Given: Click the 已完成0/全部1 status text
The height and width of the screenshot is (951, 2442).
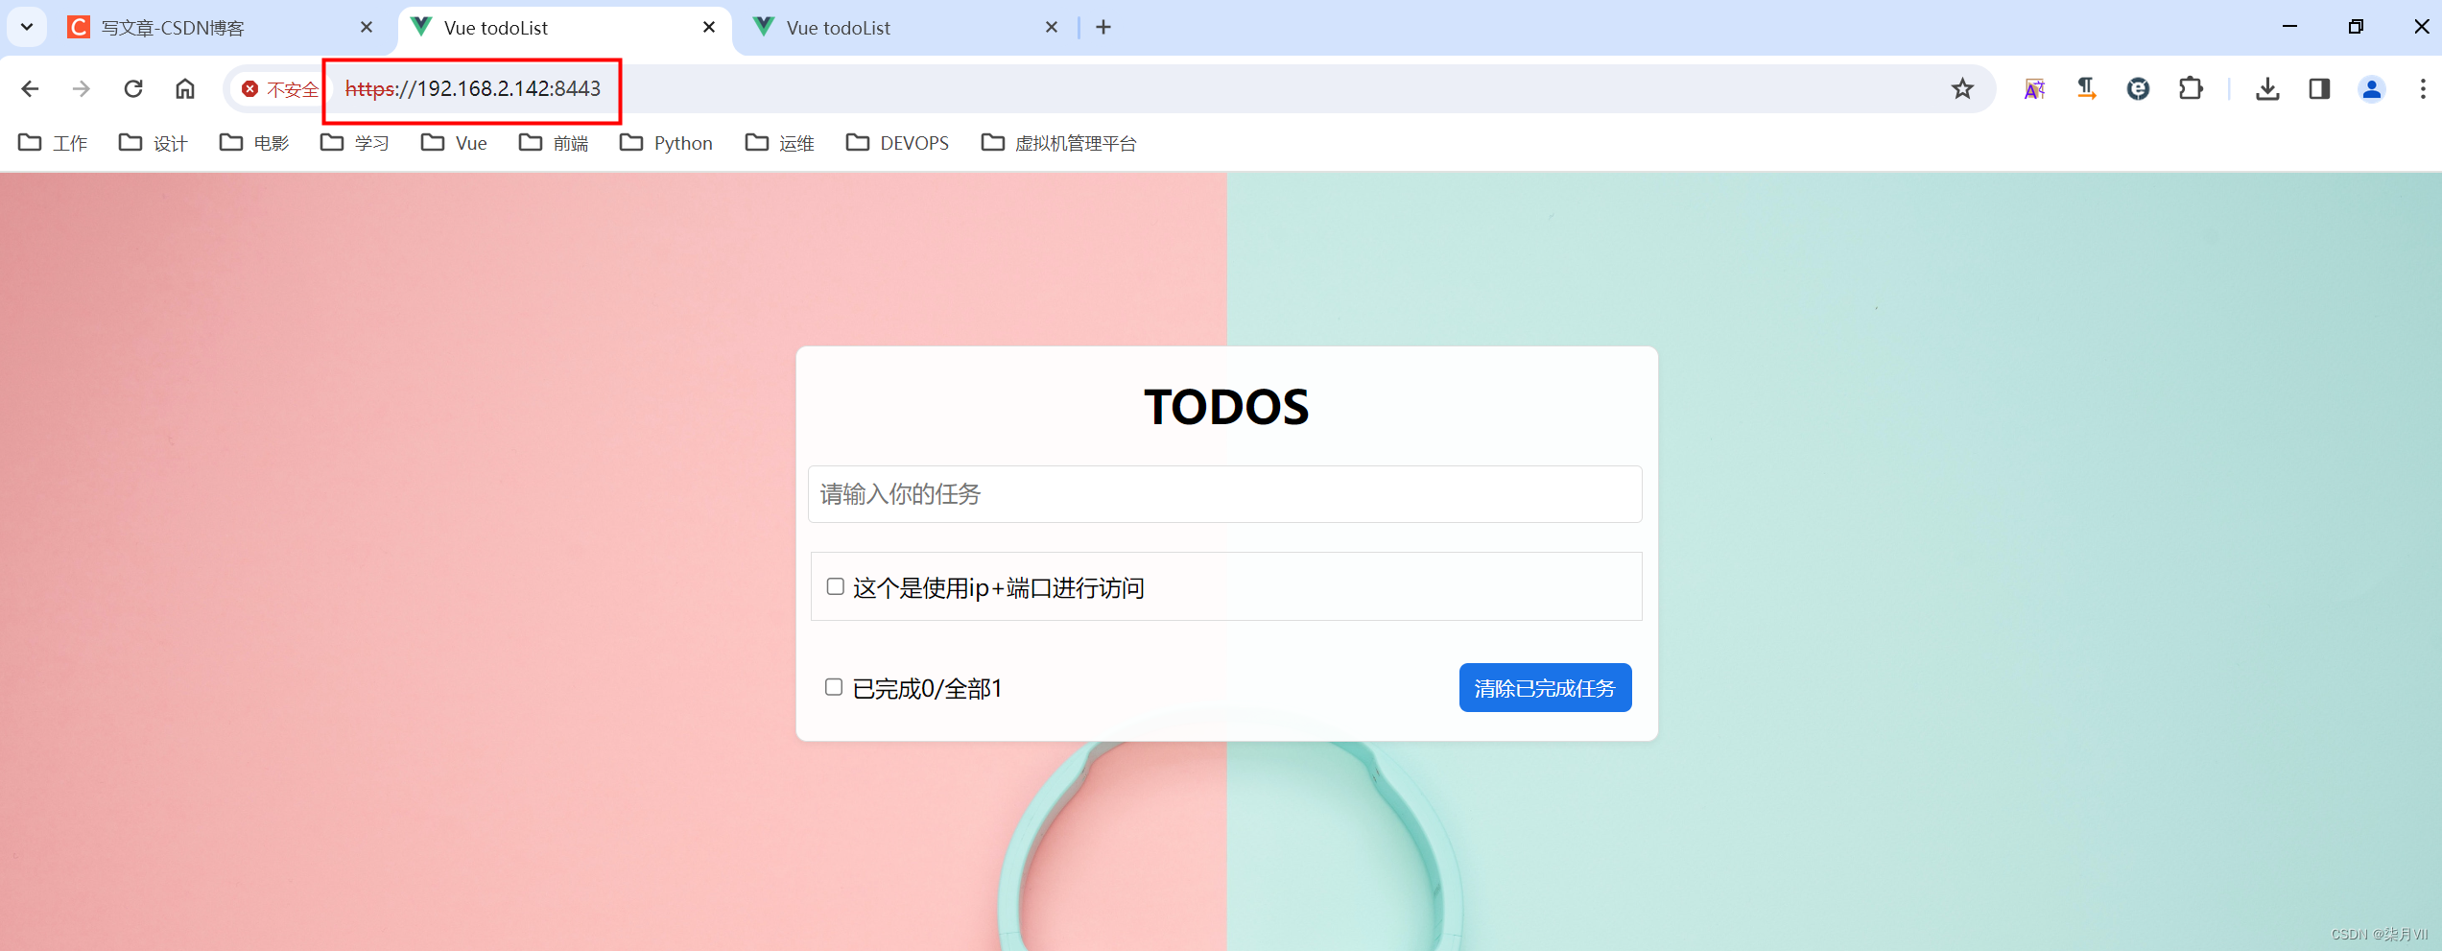Looking at the screenshot, I should tap(927, 689).
